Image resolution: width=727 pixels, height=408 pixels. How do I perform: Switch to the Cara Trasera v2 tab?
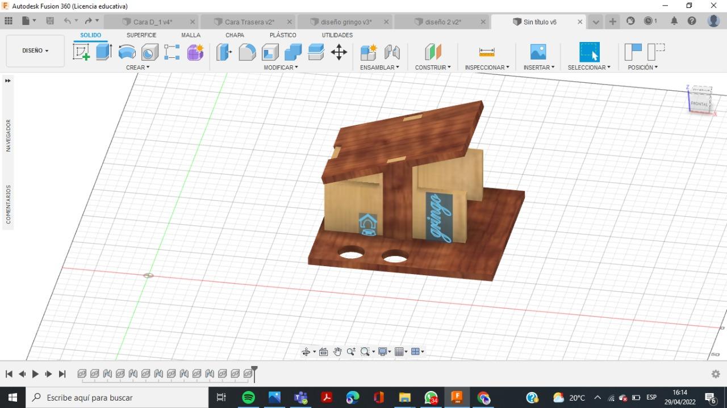point(249,22)
